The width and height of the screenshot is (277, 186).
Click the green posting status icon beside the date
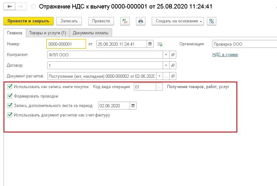(160, 44)
